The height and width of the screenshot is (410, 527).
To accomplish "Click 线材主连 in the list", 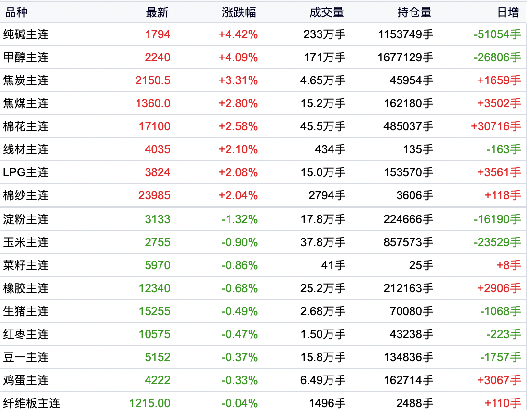I will pos(26,149).
